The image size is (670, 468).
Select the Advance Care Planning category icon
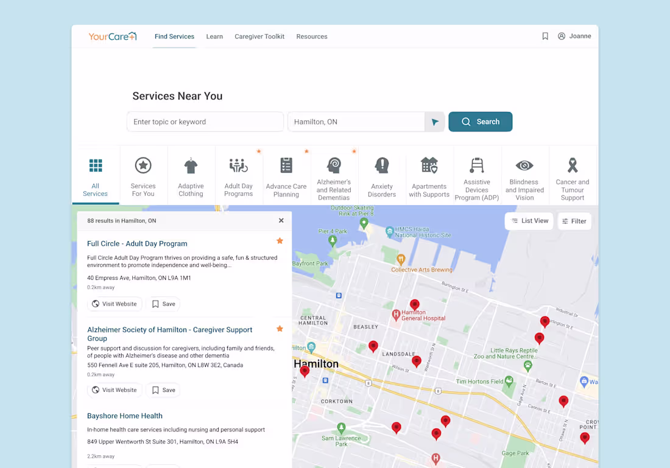(286, 165)
